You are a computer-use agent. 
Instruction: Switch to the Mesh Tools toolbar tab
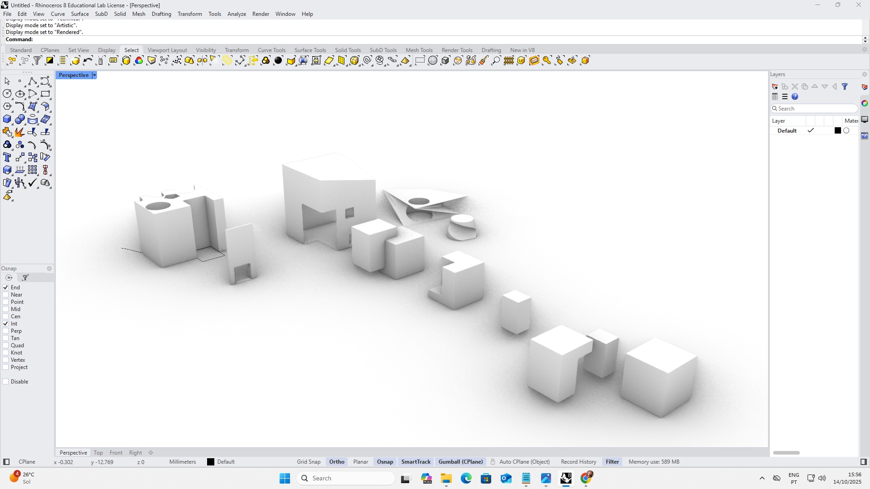tap(419, 50)
